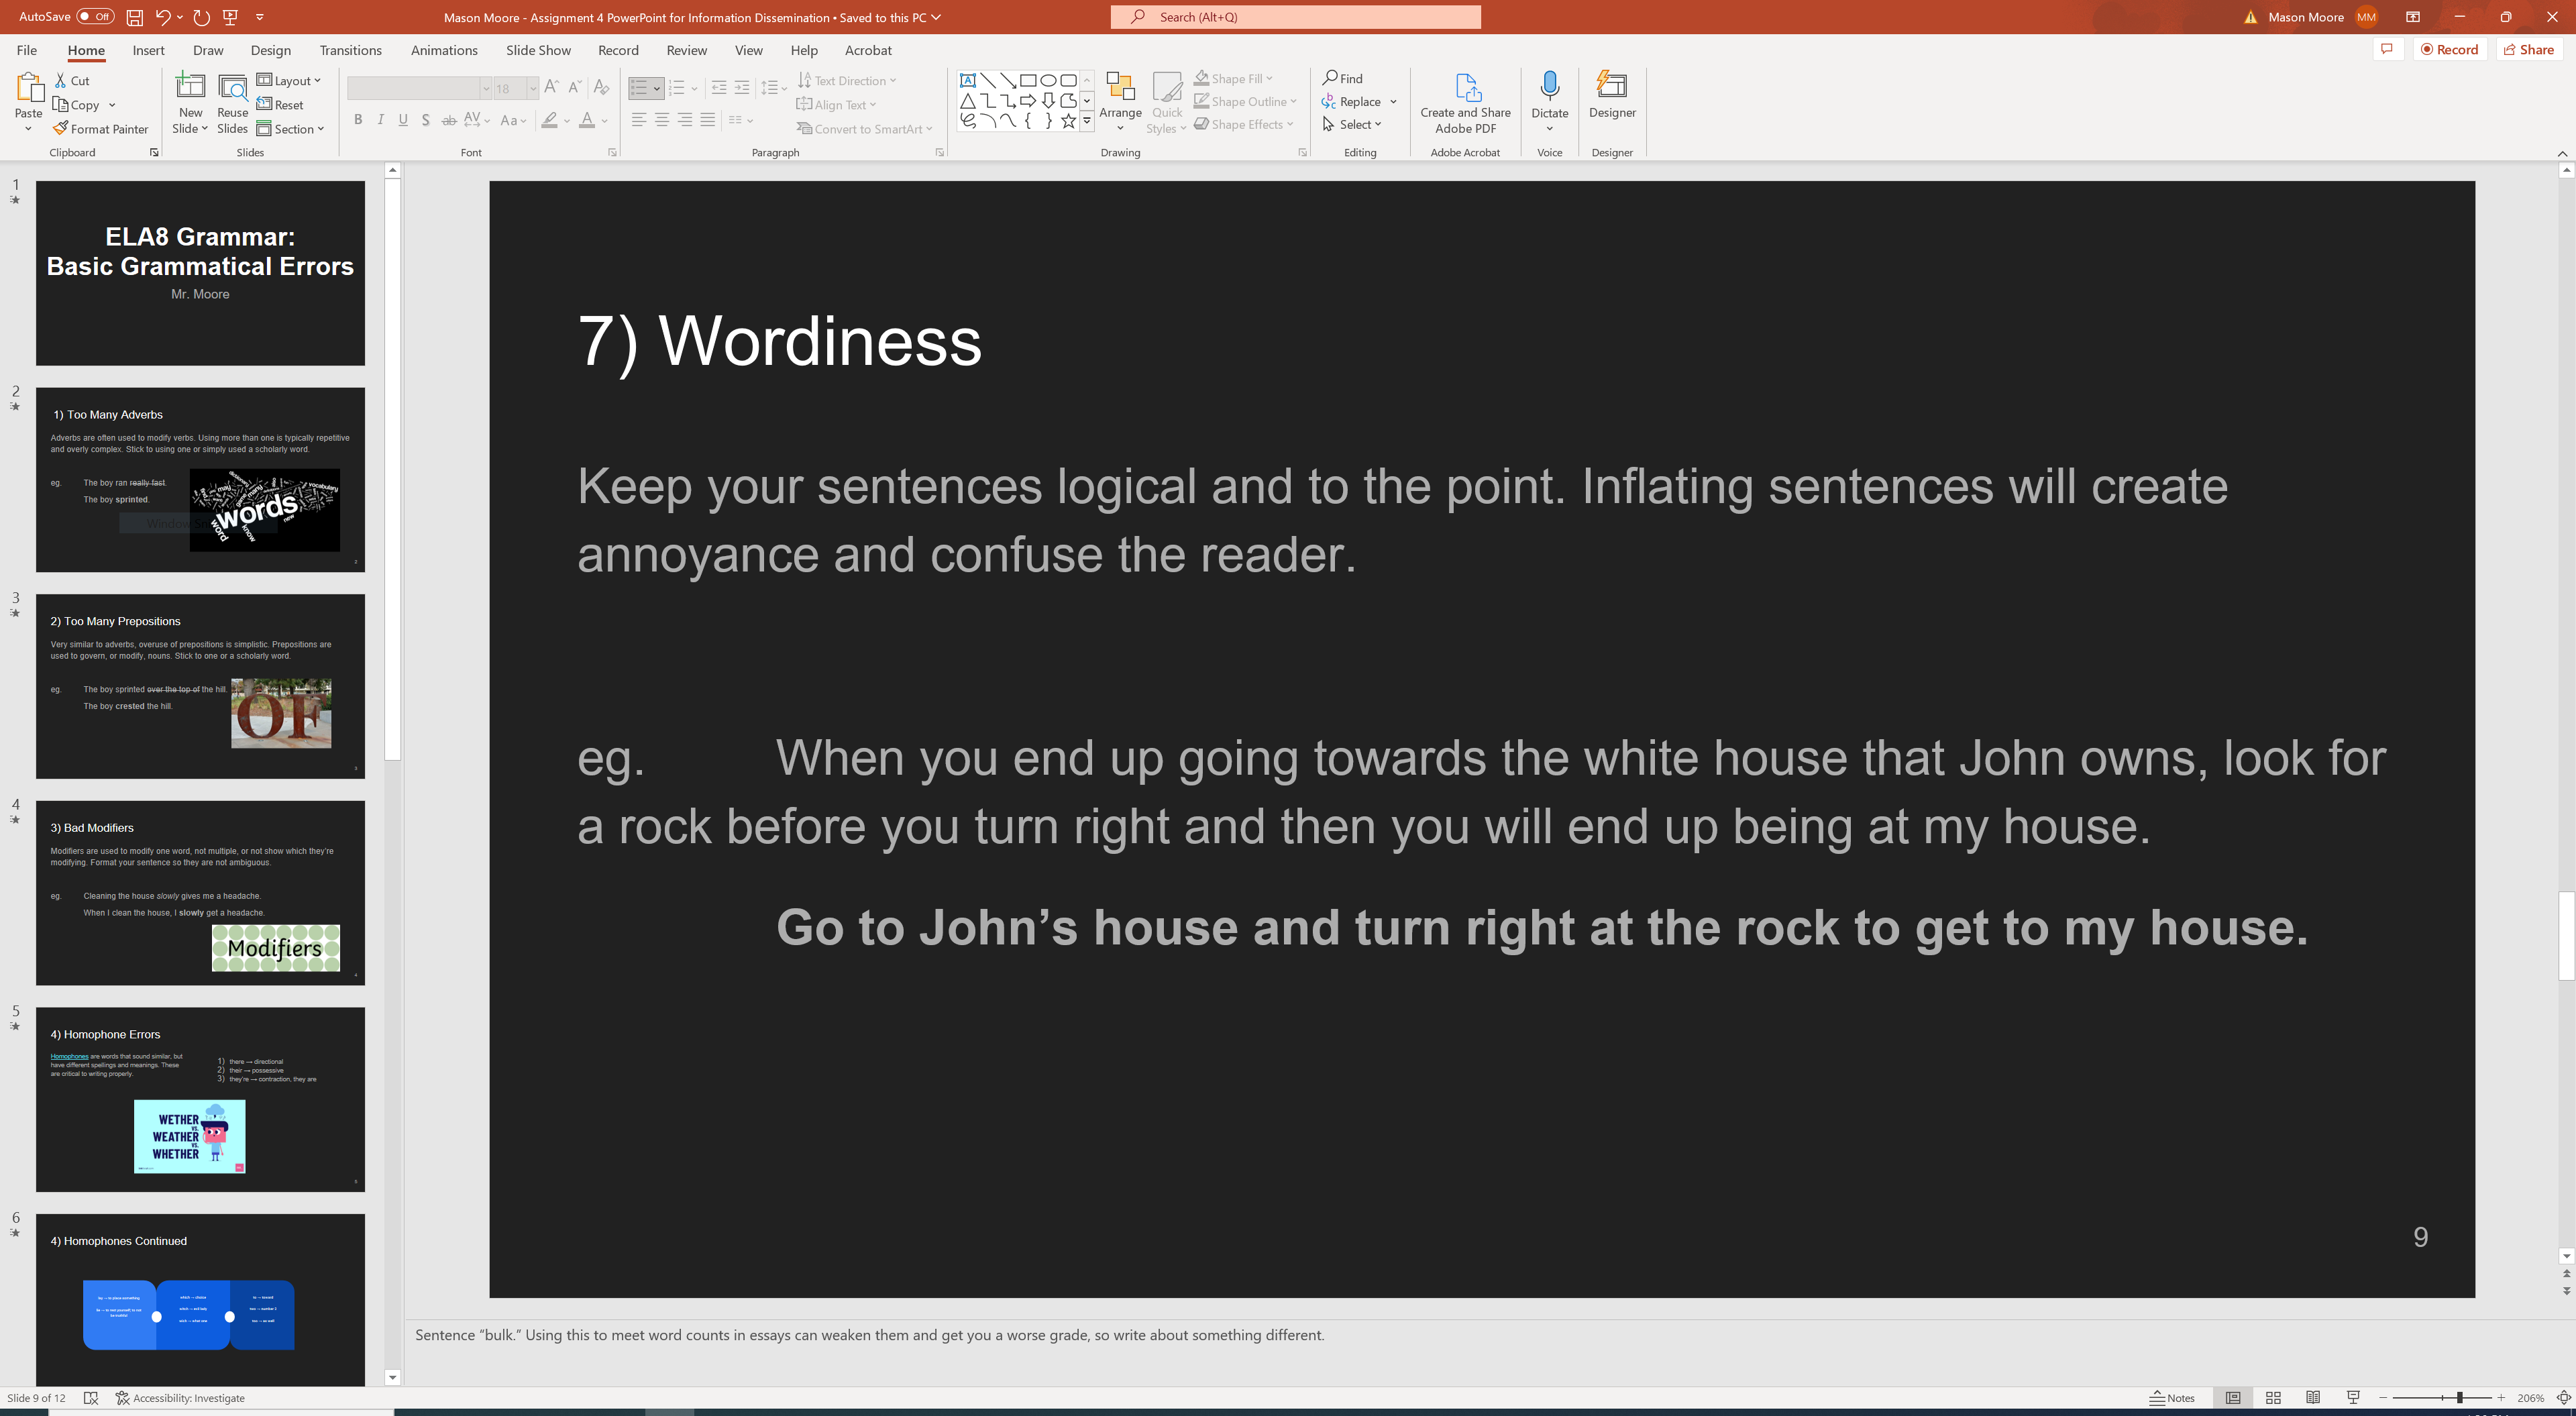Increase the font size

click(x=552, y=88)
